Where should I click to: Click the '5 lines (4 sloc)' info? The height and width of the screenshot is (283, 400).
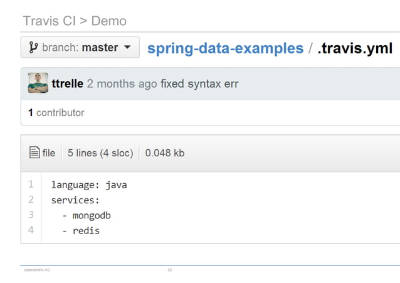pos(100,152)
